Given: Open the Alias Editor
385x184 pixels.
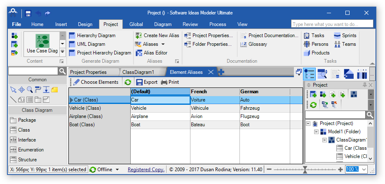Looking at the screenshot, I should [x=151, y=53].
